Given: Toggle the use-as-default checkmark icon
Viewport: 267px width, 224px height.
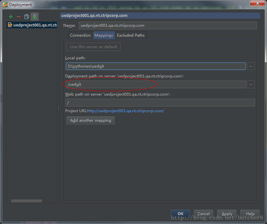Looking at the screenshot, I should point(35,17).
